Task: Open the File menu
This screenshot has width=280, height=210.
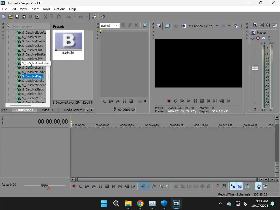Action: tap(4, 9)
